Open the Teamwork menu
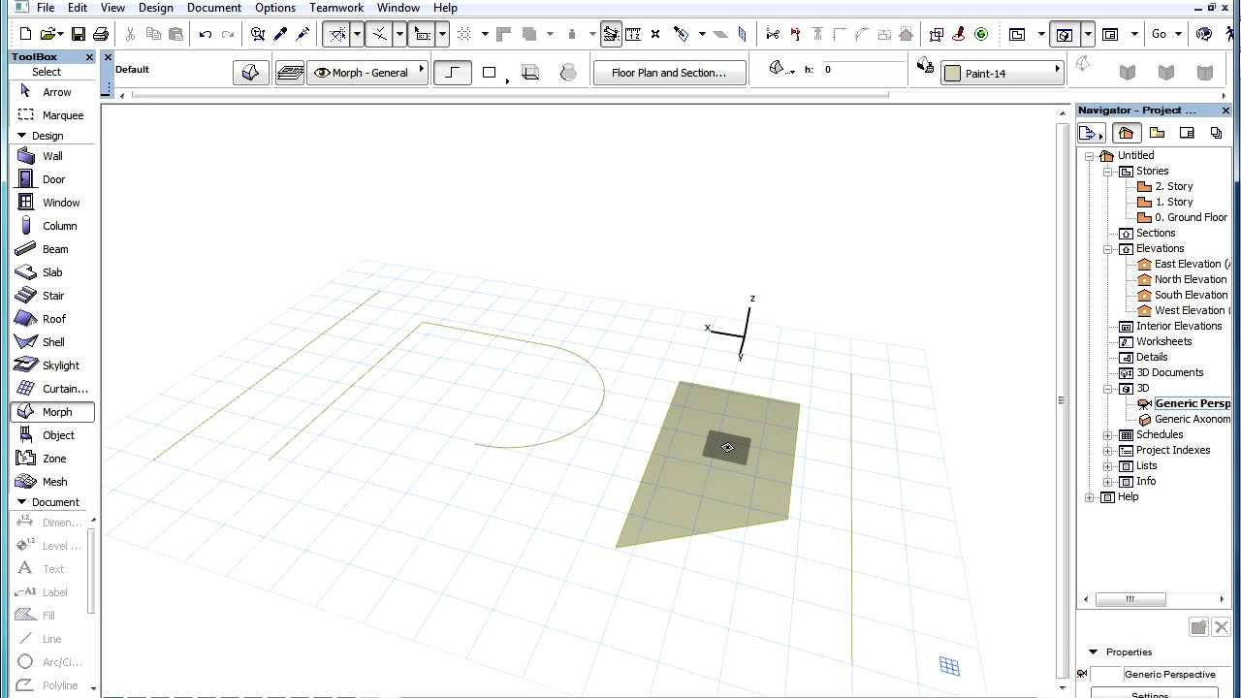Viewport: 1241px width, 698px height. (336, 8)
